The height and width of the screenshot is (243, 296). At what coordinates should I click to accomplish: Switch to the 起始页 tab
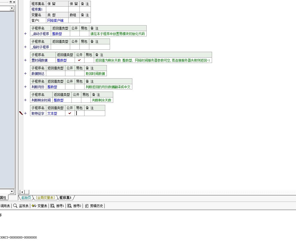(x=26, y=198)
